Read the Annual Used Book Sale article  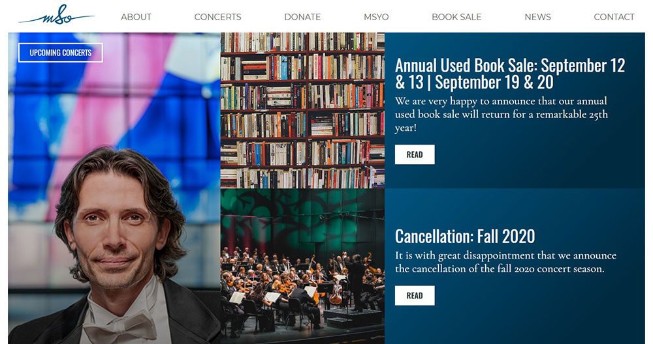(415, 154)
